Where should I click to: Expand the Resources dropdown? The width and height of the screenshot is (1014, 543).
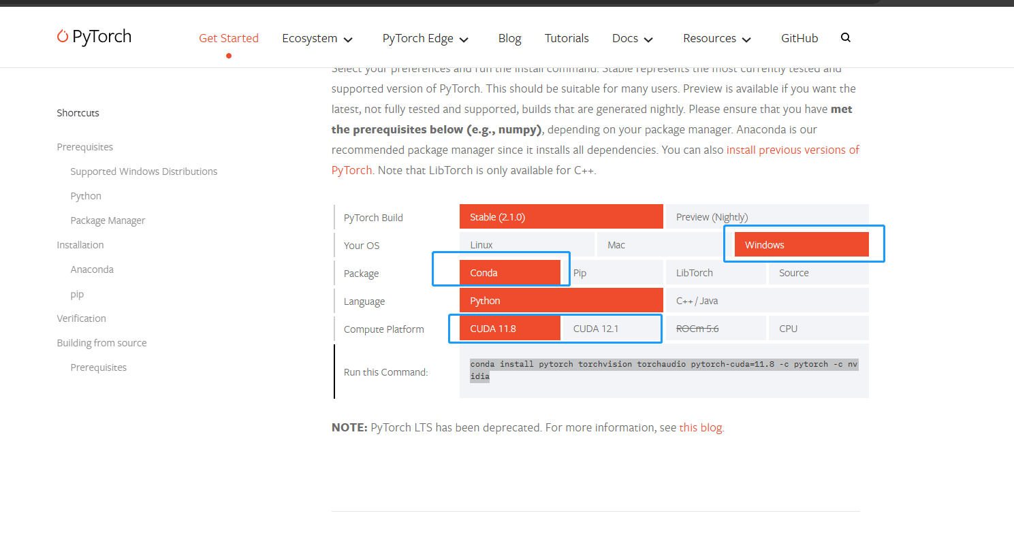717,39
